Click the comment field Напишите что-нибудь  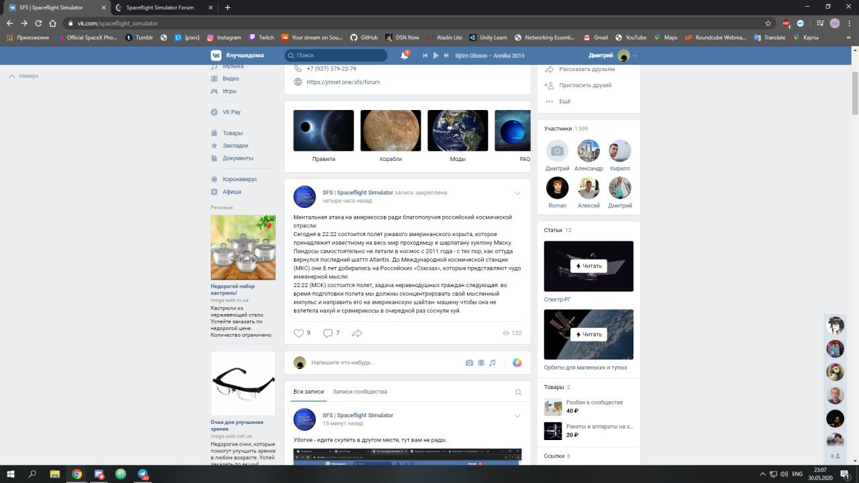pyautogui.click(x=386, y=362)
